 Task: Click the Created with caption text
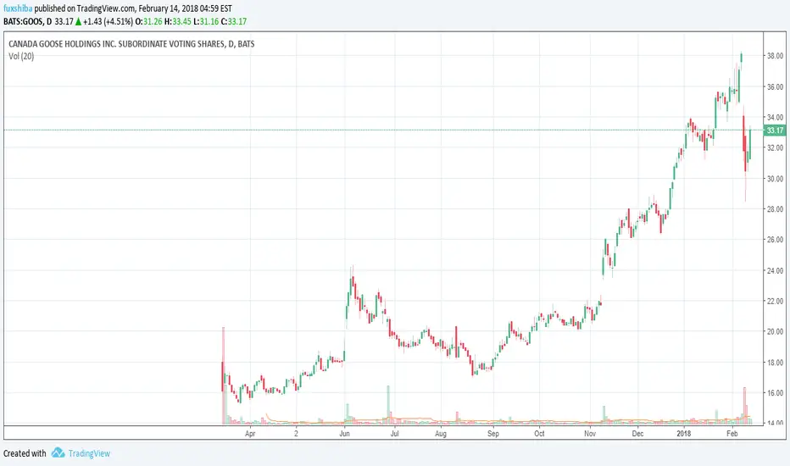[25, 453]
